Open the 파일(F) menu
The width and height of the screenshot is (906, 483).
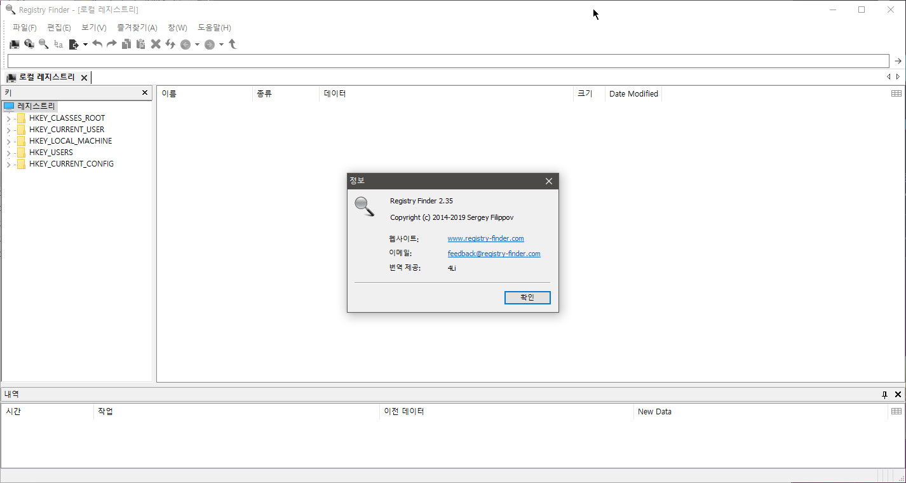(25, 28)
